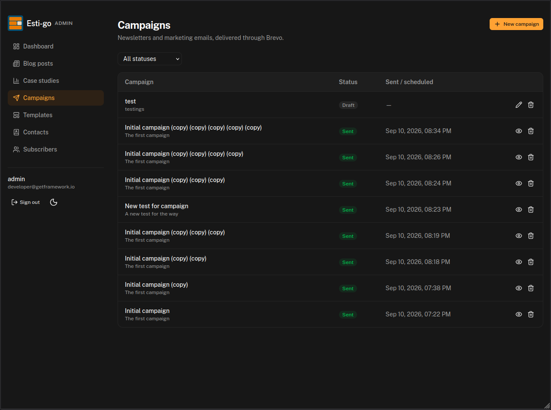Click the Esti-go logo icon

(15, 23)
